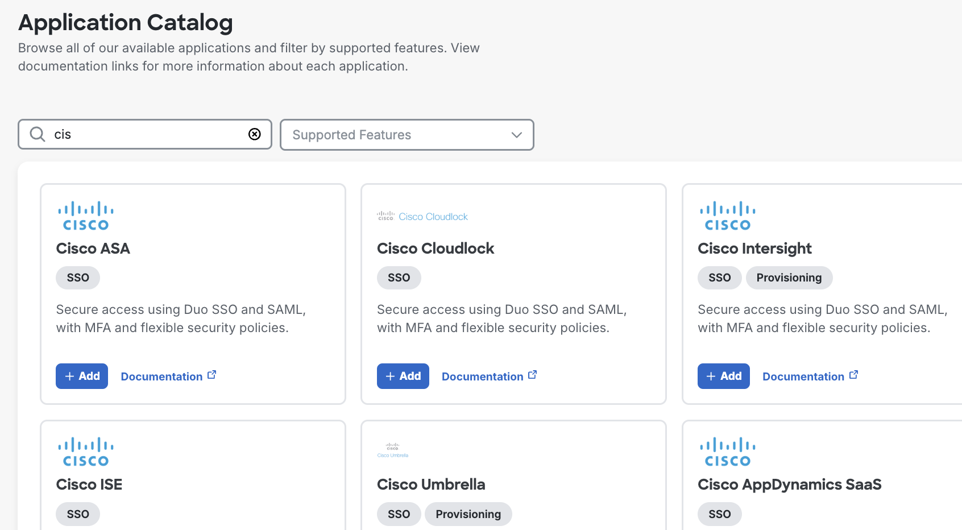Select the SSO badge on Cisco ASA
This screenshot has height=530, width=962.
(77, 278)
